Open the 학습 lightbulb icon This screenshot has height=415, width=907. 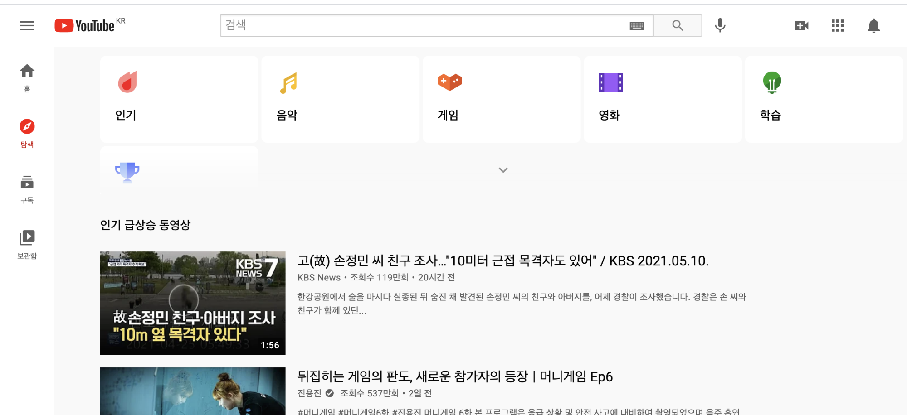(772, 82)
